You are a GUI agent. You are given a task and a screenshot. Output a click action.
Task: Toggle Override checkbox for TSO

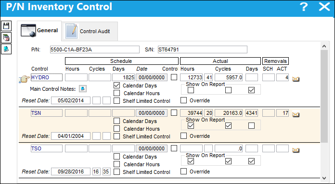183,172
